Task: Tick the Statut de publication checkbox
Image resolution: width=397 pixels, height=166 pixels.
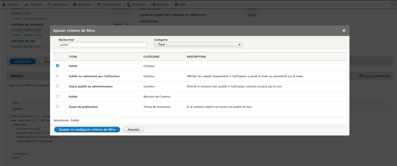Action: click(57, 107)
